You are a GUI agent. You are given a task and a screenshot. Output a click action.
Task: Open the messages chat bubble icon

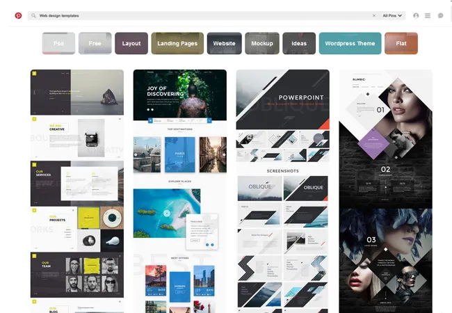(x=440, y=15)
